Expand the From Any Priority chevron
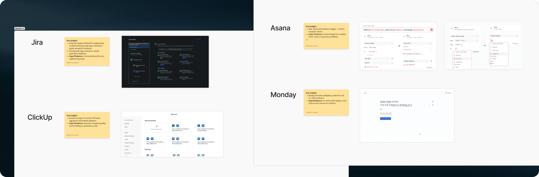This screenshot has height=177, width=539. pos(392,48)
